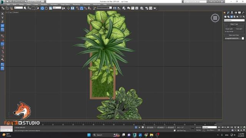Select the Select and Link tool
The height and width of the screenshot is (138, 246).
click(3, 8)
